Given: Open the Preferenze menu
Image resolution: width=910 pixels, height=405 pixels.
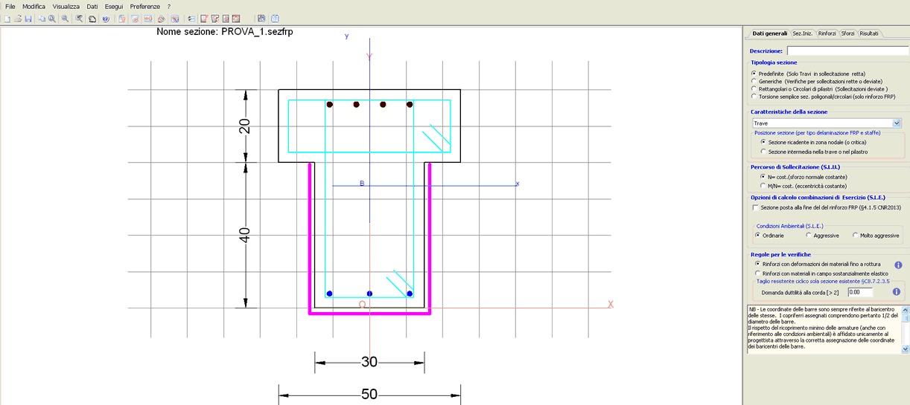Looking at the screenshot, I should (x=144, y=6).
